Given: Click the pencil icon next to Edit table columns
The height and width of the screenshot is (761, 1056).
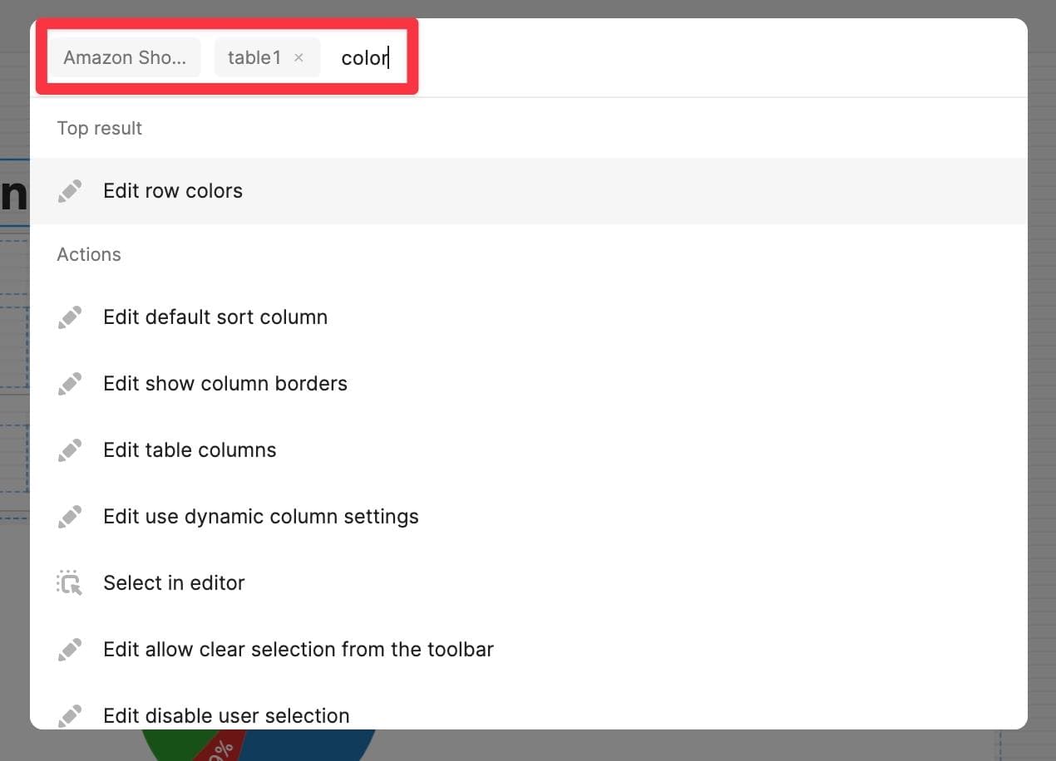Looking at the screenshot, I should pyautogui.click(x=70, y=450).
